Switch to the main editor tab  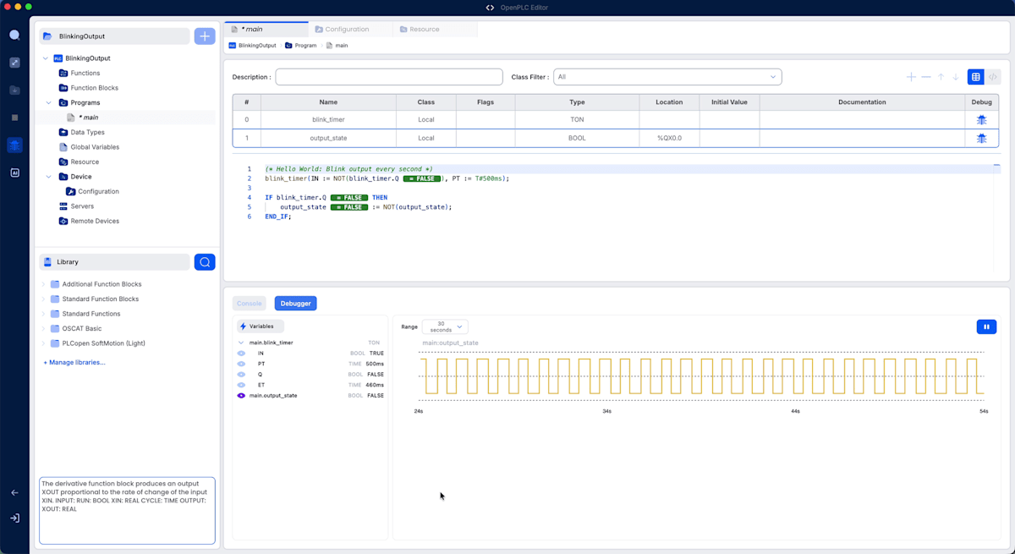(266, 30)
